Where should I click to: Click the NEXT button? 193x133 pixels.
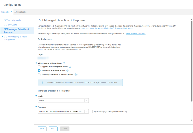point(53,129)
